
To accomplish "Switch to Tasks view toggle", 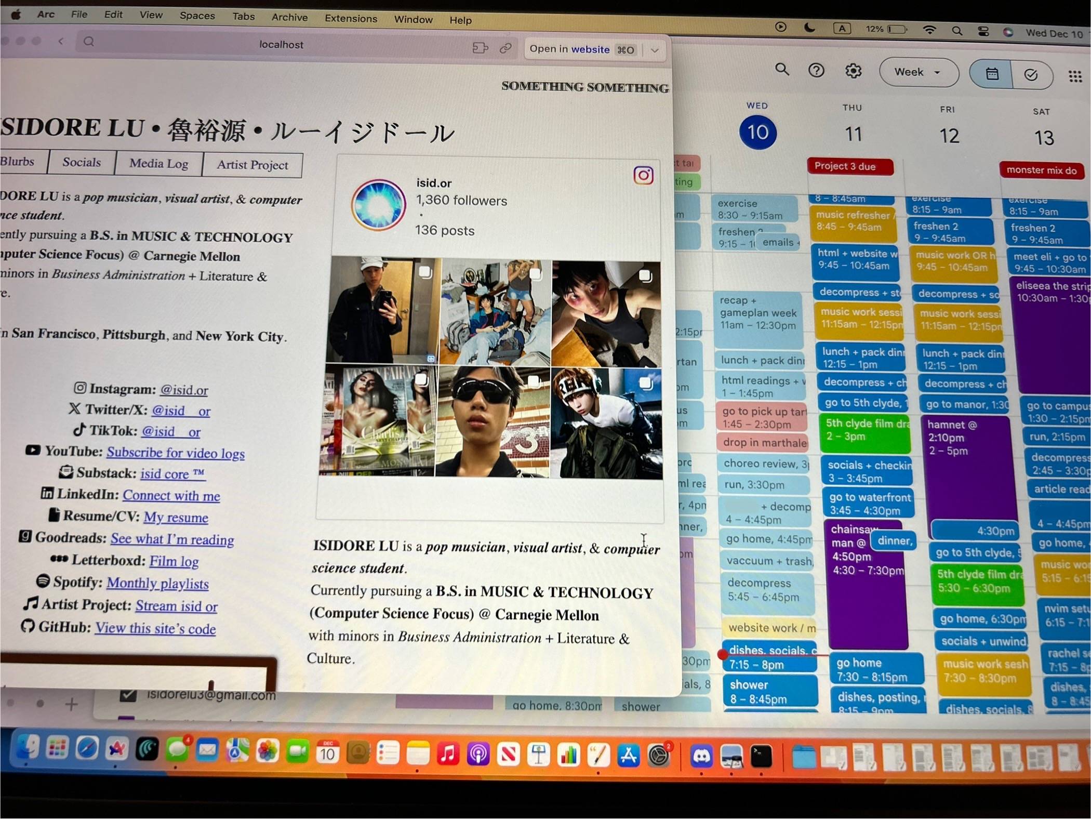I will [1031, 75].
